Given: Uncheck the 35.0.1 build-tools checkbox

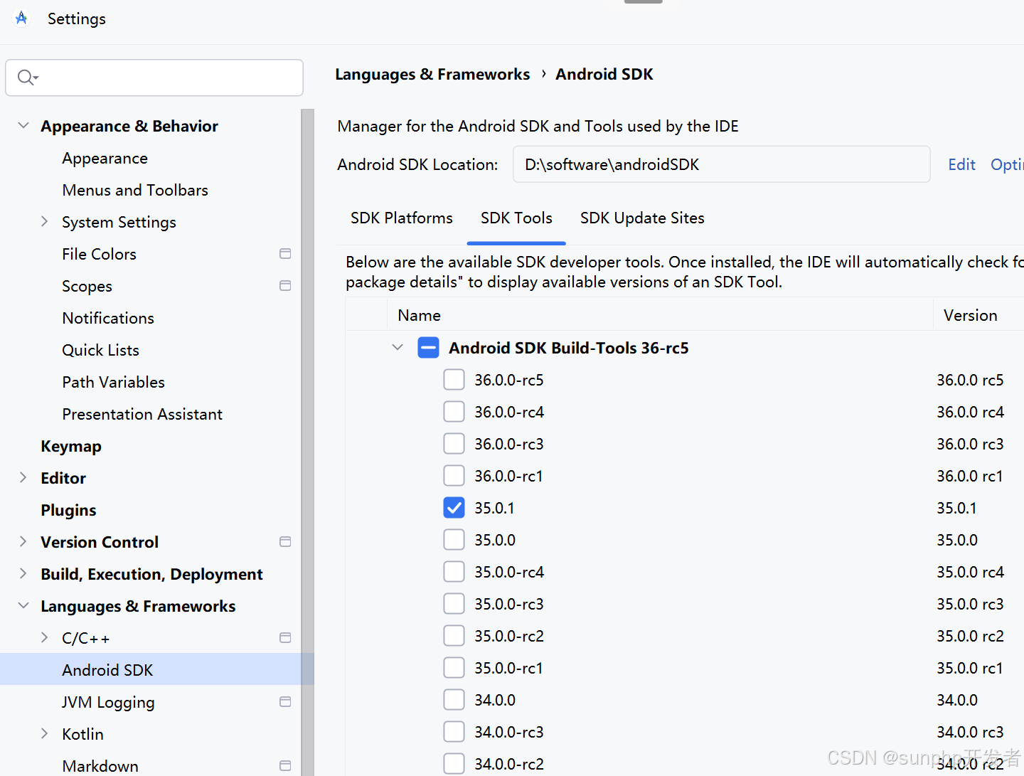Looking at the screenshot, I should click(x=454, y=508).
